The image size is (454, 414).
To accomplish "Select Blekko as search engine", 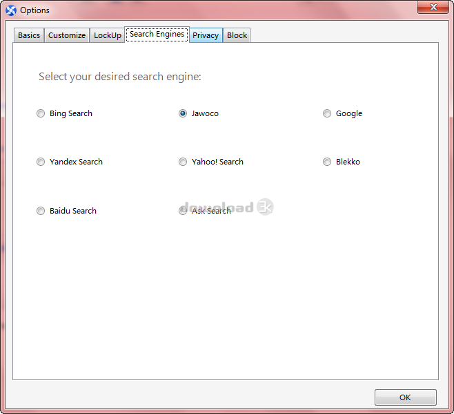I will point(327,162).
